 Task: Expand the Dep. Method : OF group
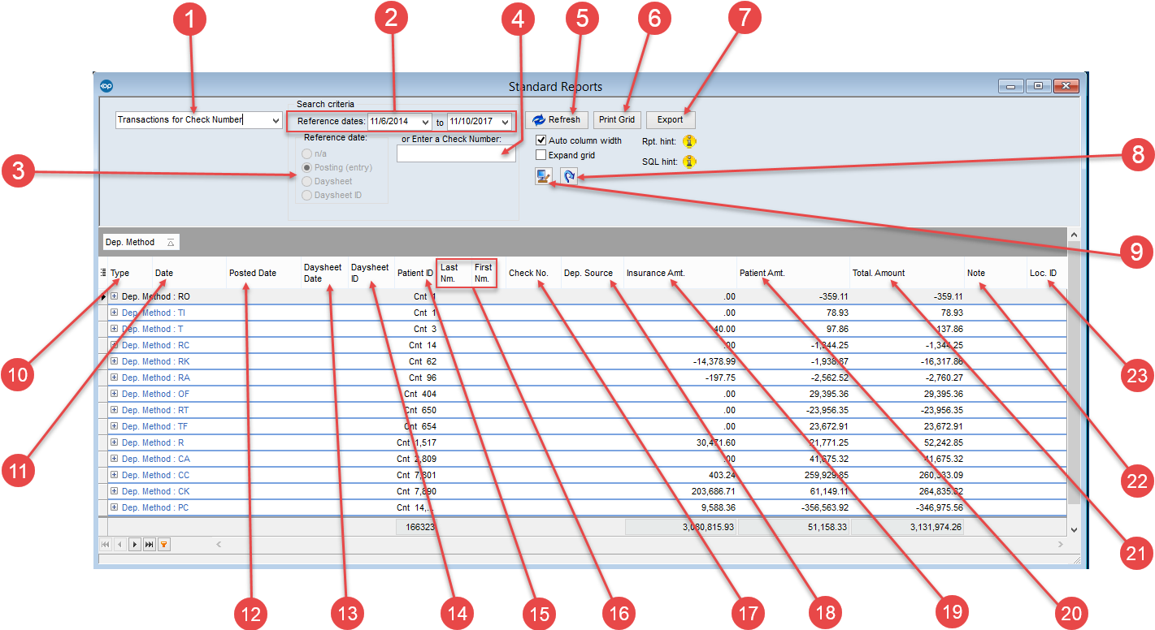[x=115, y=394]
